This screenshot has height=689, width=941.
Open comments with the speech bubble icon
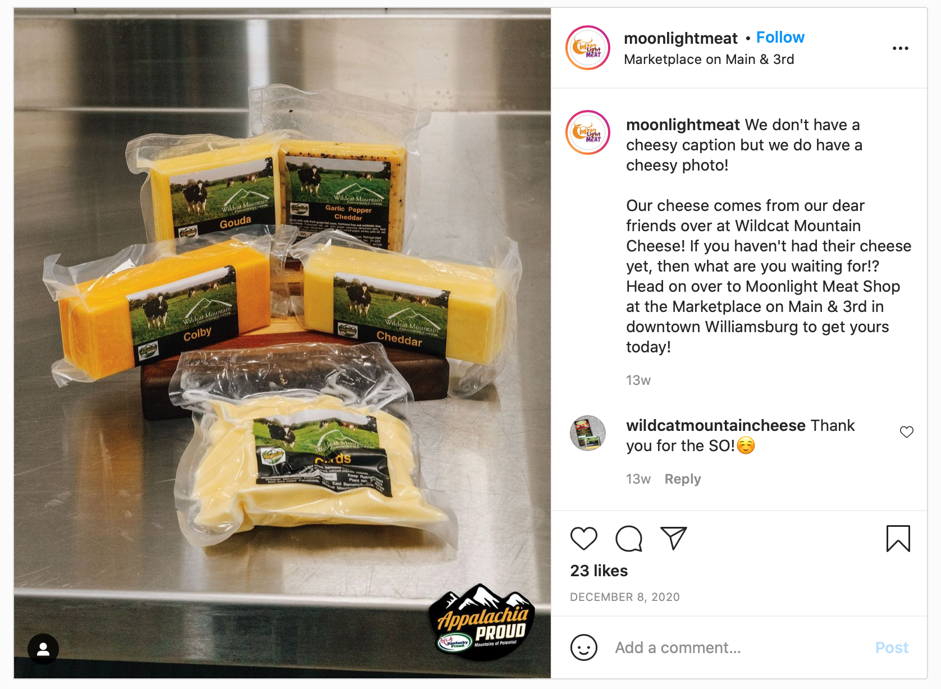click(x=629, y=539)
